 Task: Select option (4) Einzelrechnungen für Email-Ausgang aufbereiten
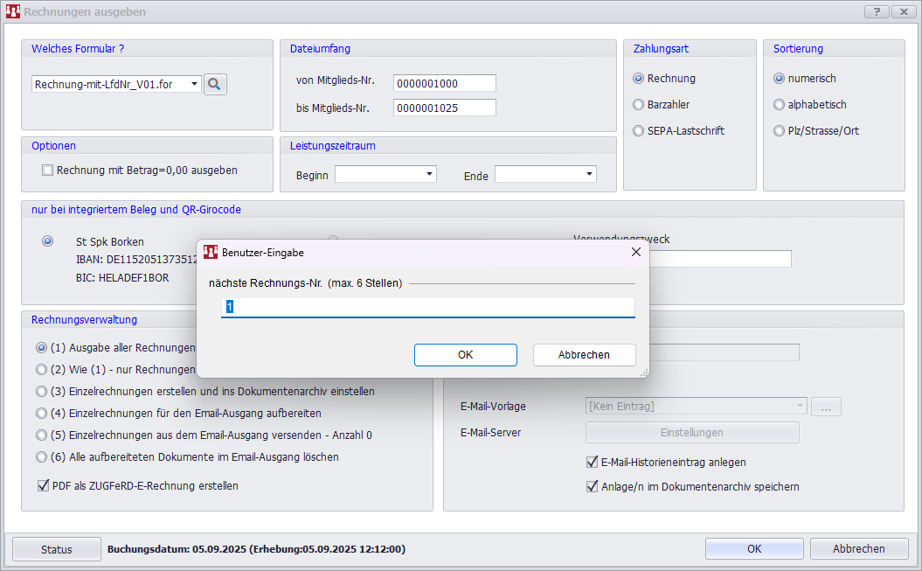click(x=41, y=413)
